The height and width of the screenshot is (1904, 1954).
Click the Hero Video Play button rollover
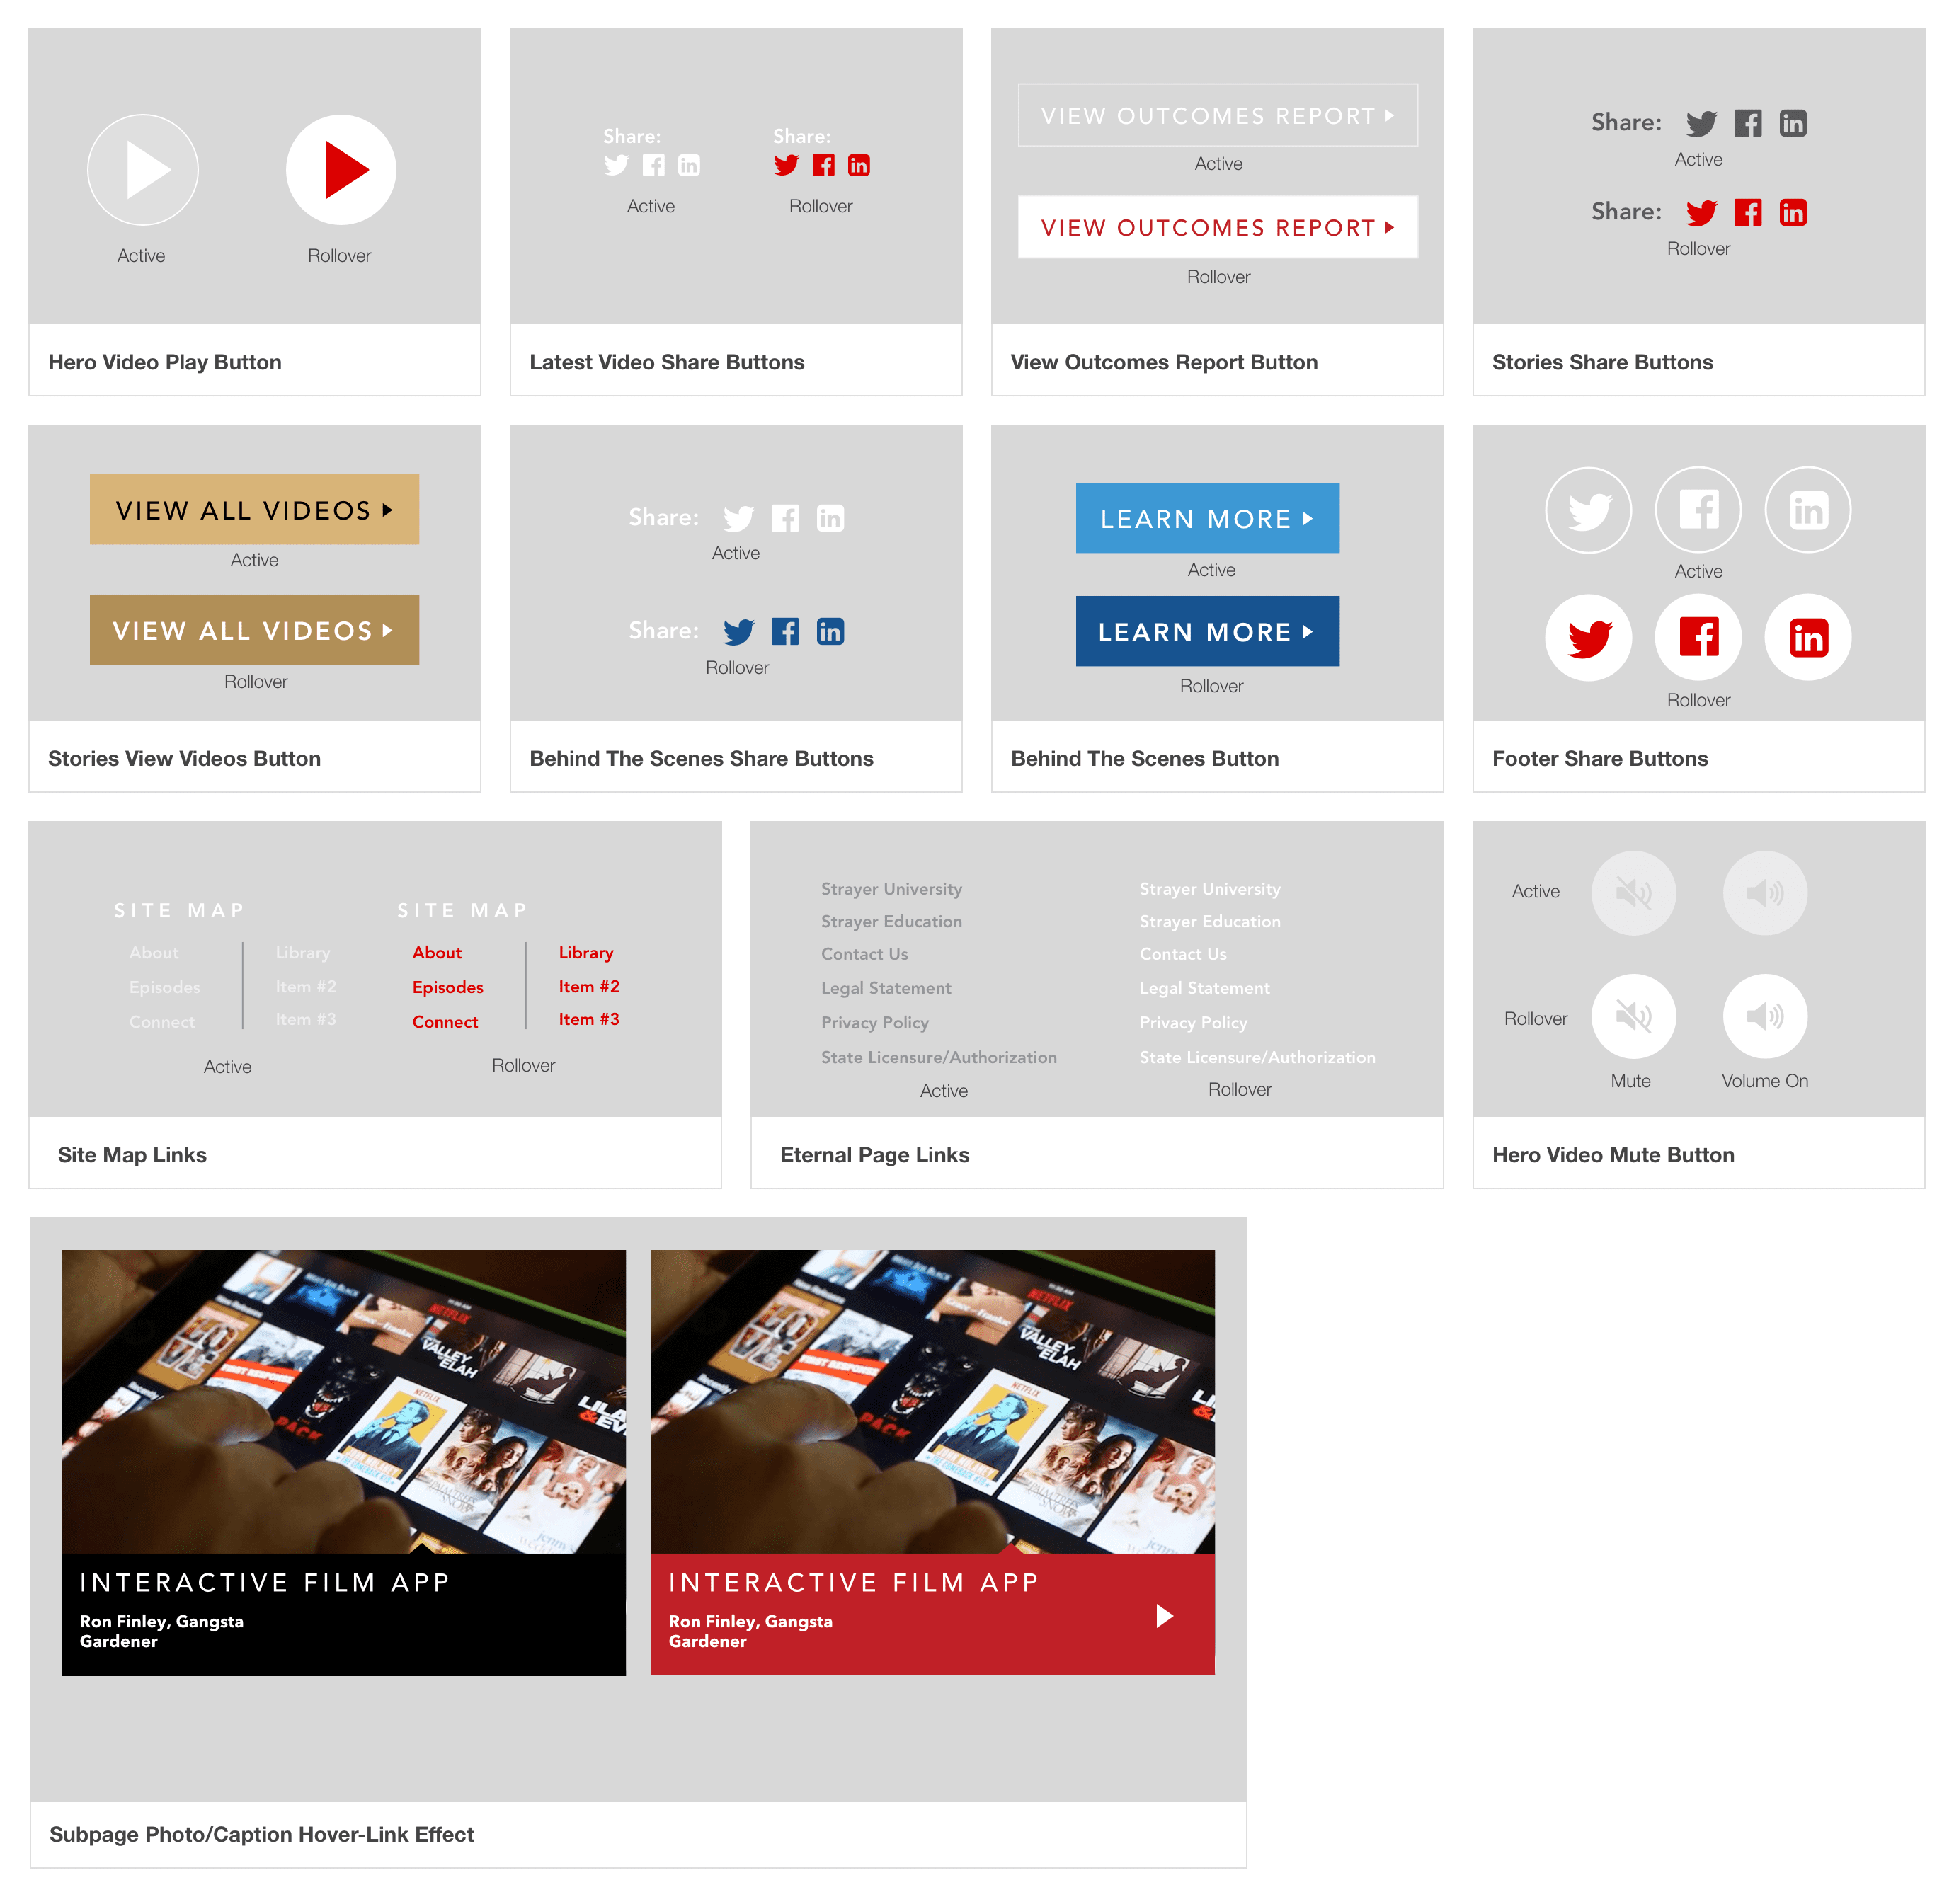[x=343, y=169]
